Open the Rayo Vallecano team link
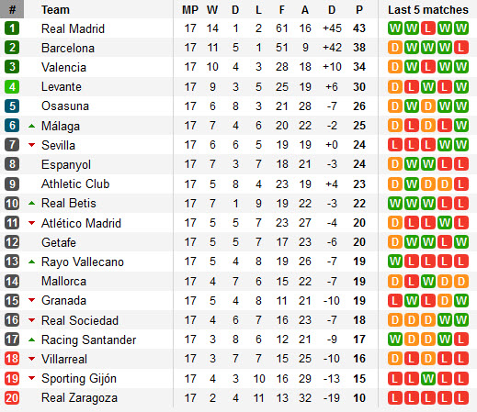 (x=83, y=262)
